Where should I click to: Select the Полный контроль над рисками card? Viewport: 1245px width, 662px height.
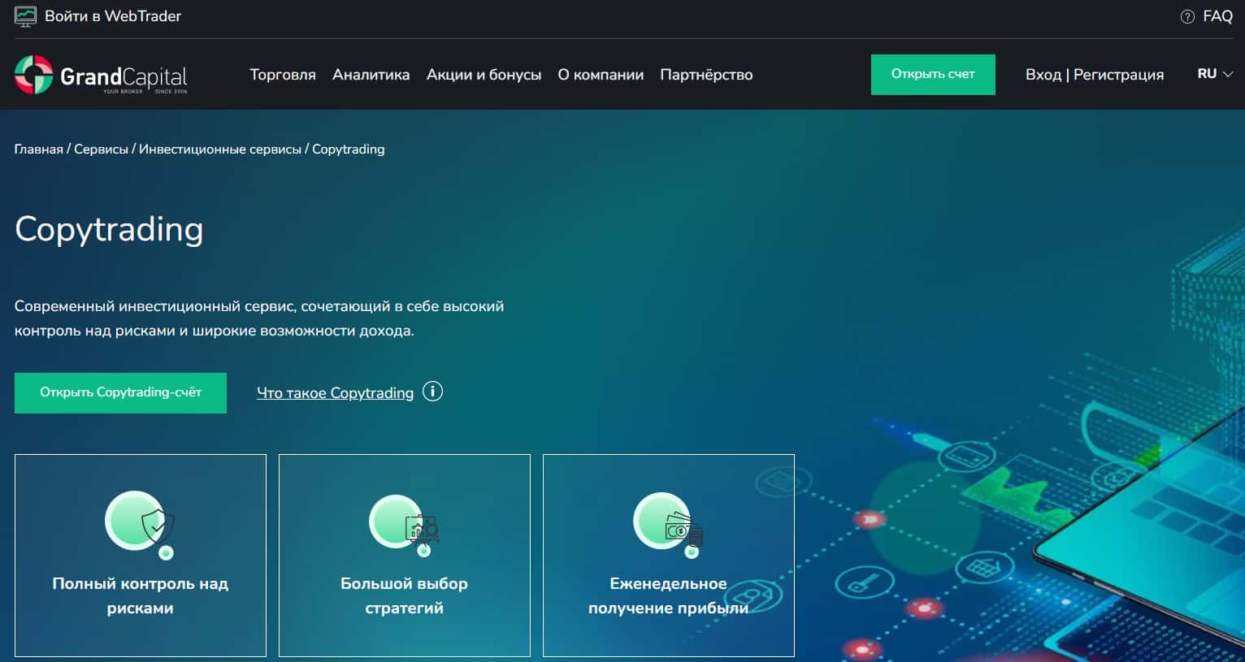tap(141, 556)
